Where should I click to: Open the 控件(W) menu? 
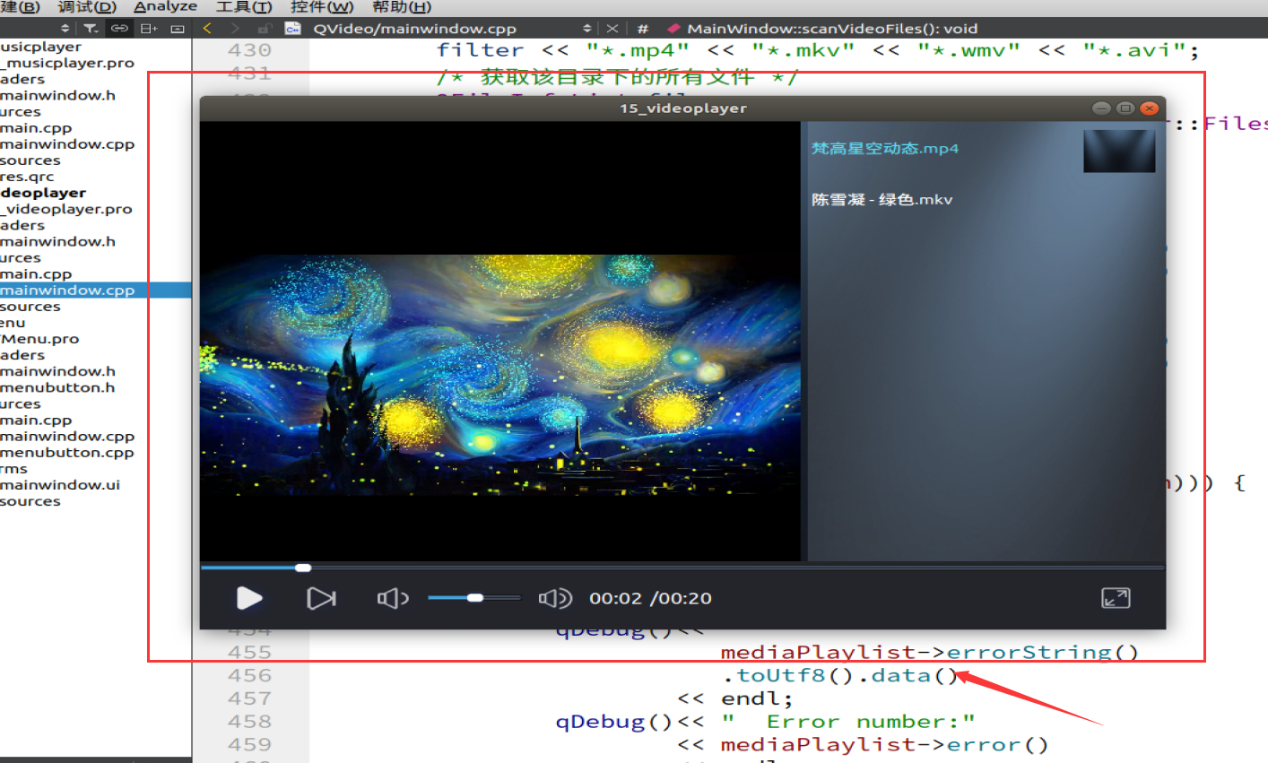coord(322,6)
